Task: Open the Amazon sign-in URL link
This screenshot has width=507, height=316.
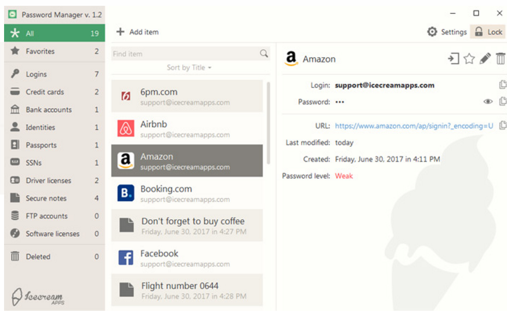Action: (414, 125)
